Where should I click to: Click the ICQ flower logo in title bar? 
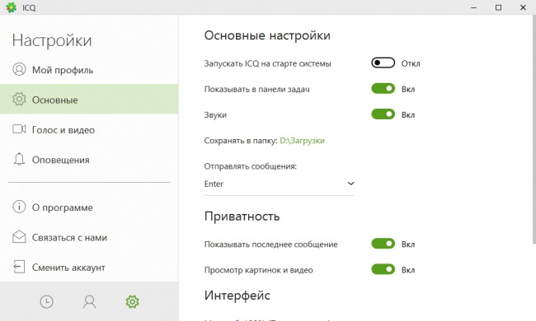[x=11, y=7]
